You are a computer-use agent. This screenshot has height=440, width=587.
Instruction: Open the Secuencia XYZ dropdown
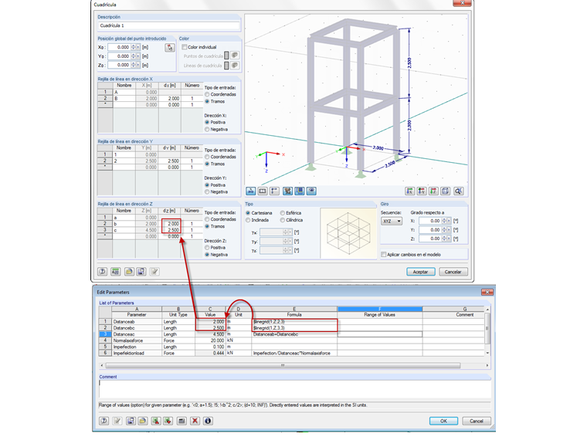coord(392,221)
